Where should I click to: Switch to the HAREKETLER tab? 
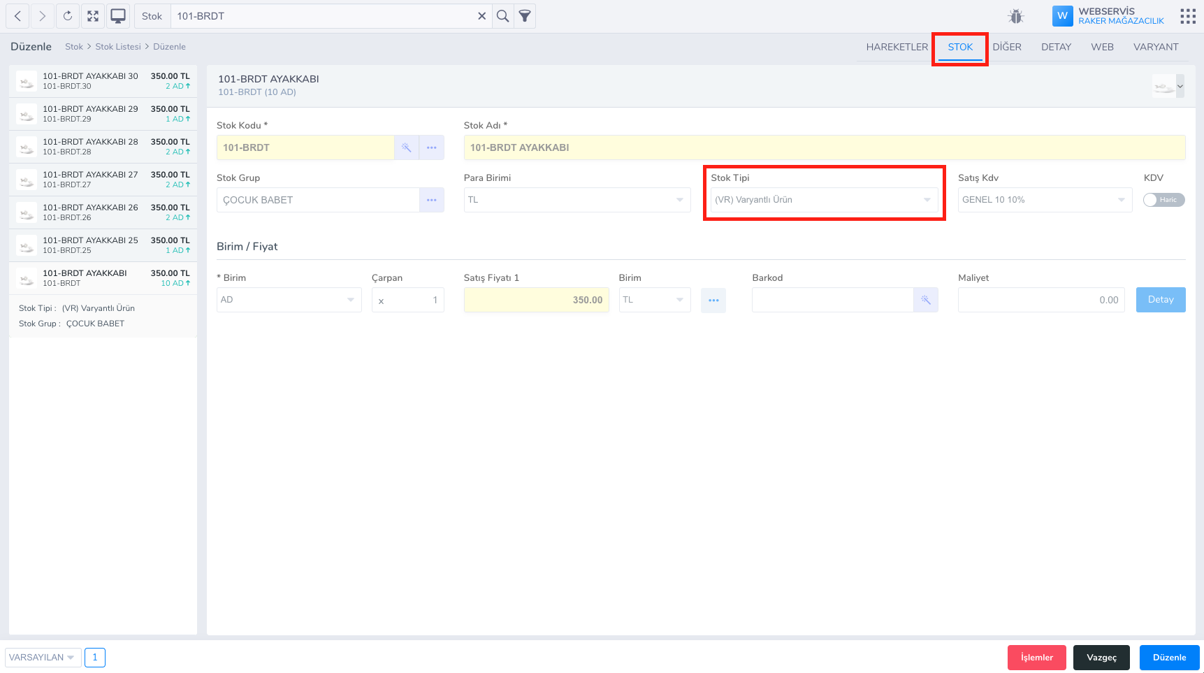pyautogui.click(x=897, y=47)
